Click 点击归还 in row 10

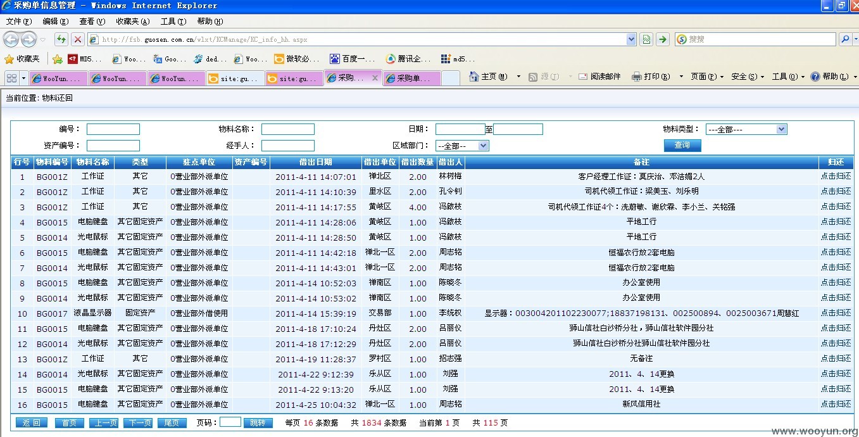[836, 313]
